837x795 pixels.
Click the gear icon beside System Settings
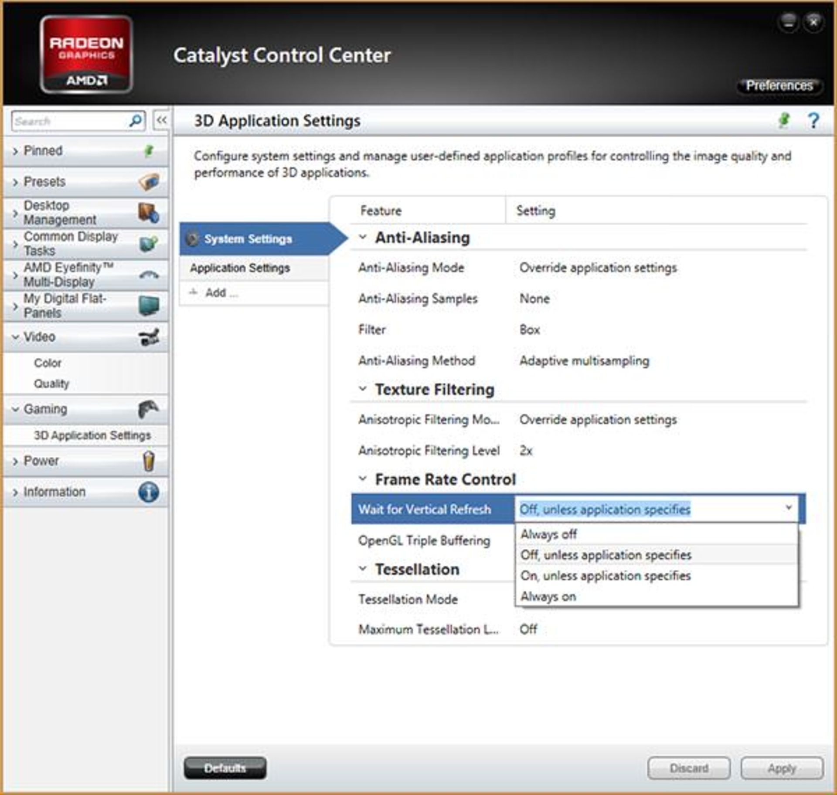[192, 239]
